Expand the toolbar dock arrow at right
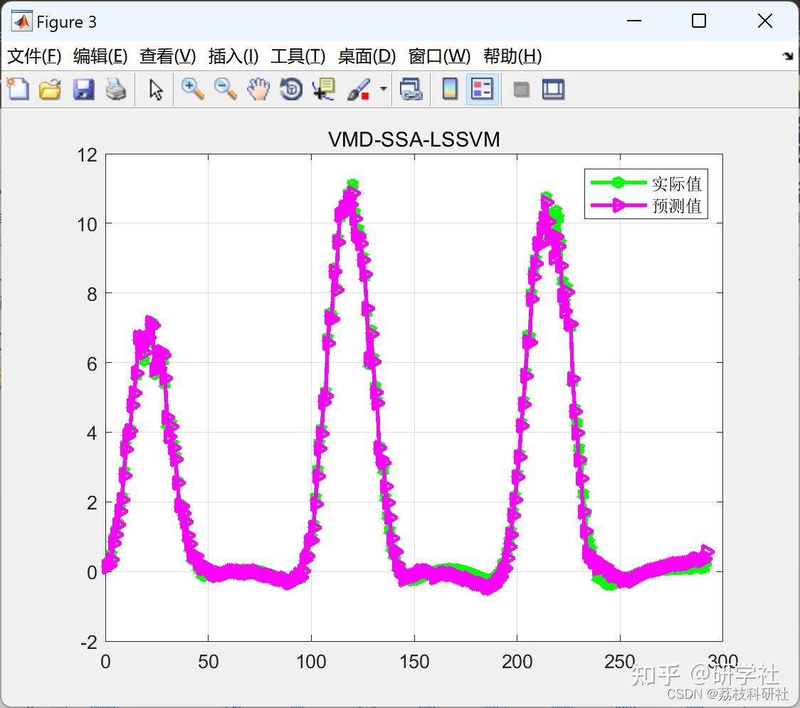The image size is (800, 708). point(789,56)
